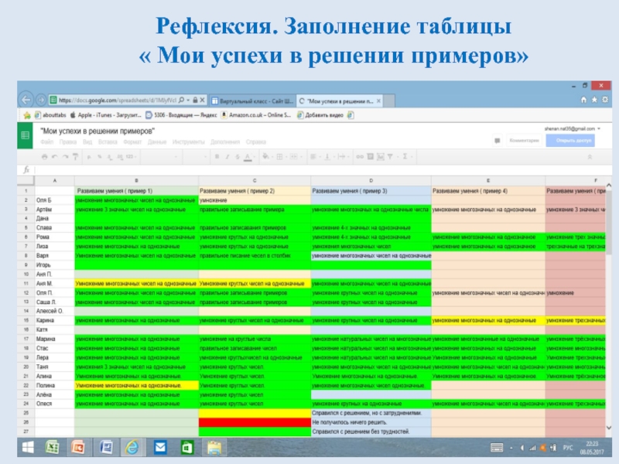This screenshot has height=464, width=619.
Task: Open the 123 number format dropdown
Action: [131, 157]
